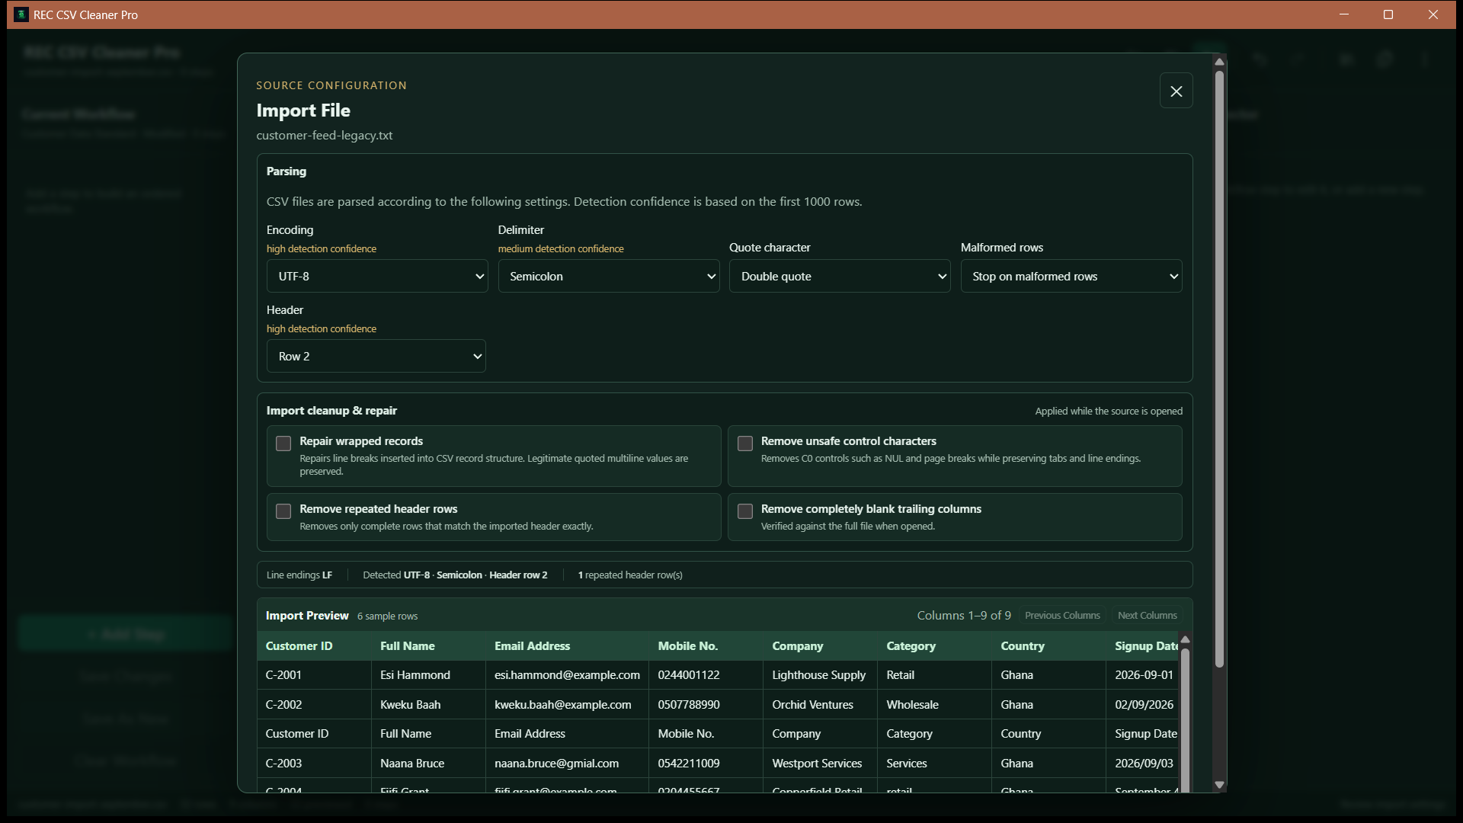Open the Encoding UTF-8 dropdown
The image size is (1463, 823).
[377, 276]
